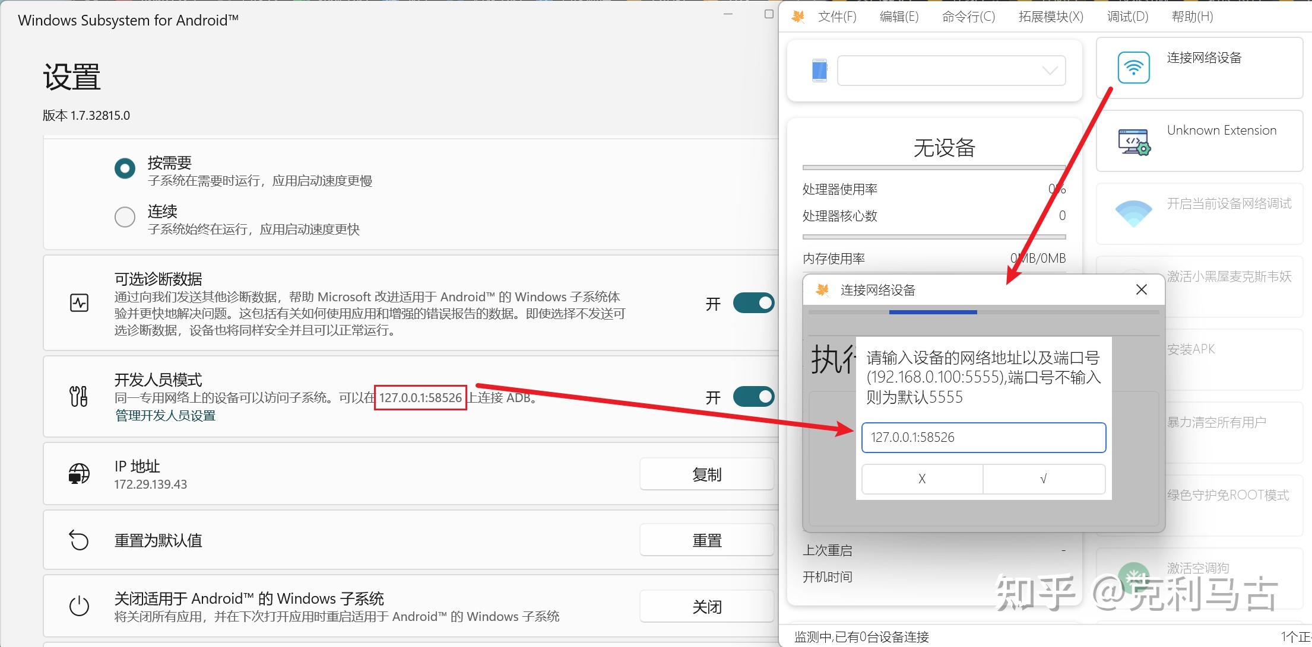Open the 拓展模块(X) menu
This screenshot has height=647, width=1312.
click(x=1050, y=17)
